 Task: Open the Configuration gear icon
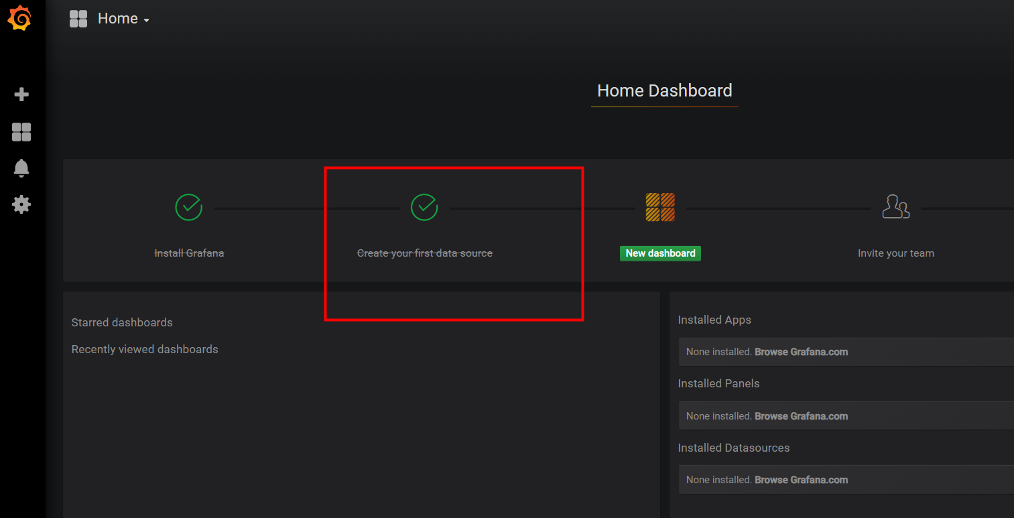pyautogui.click(x=21, y=204)
